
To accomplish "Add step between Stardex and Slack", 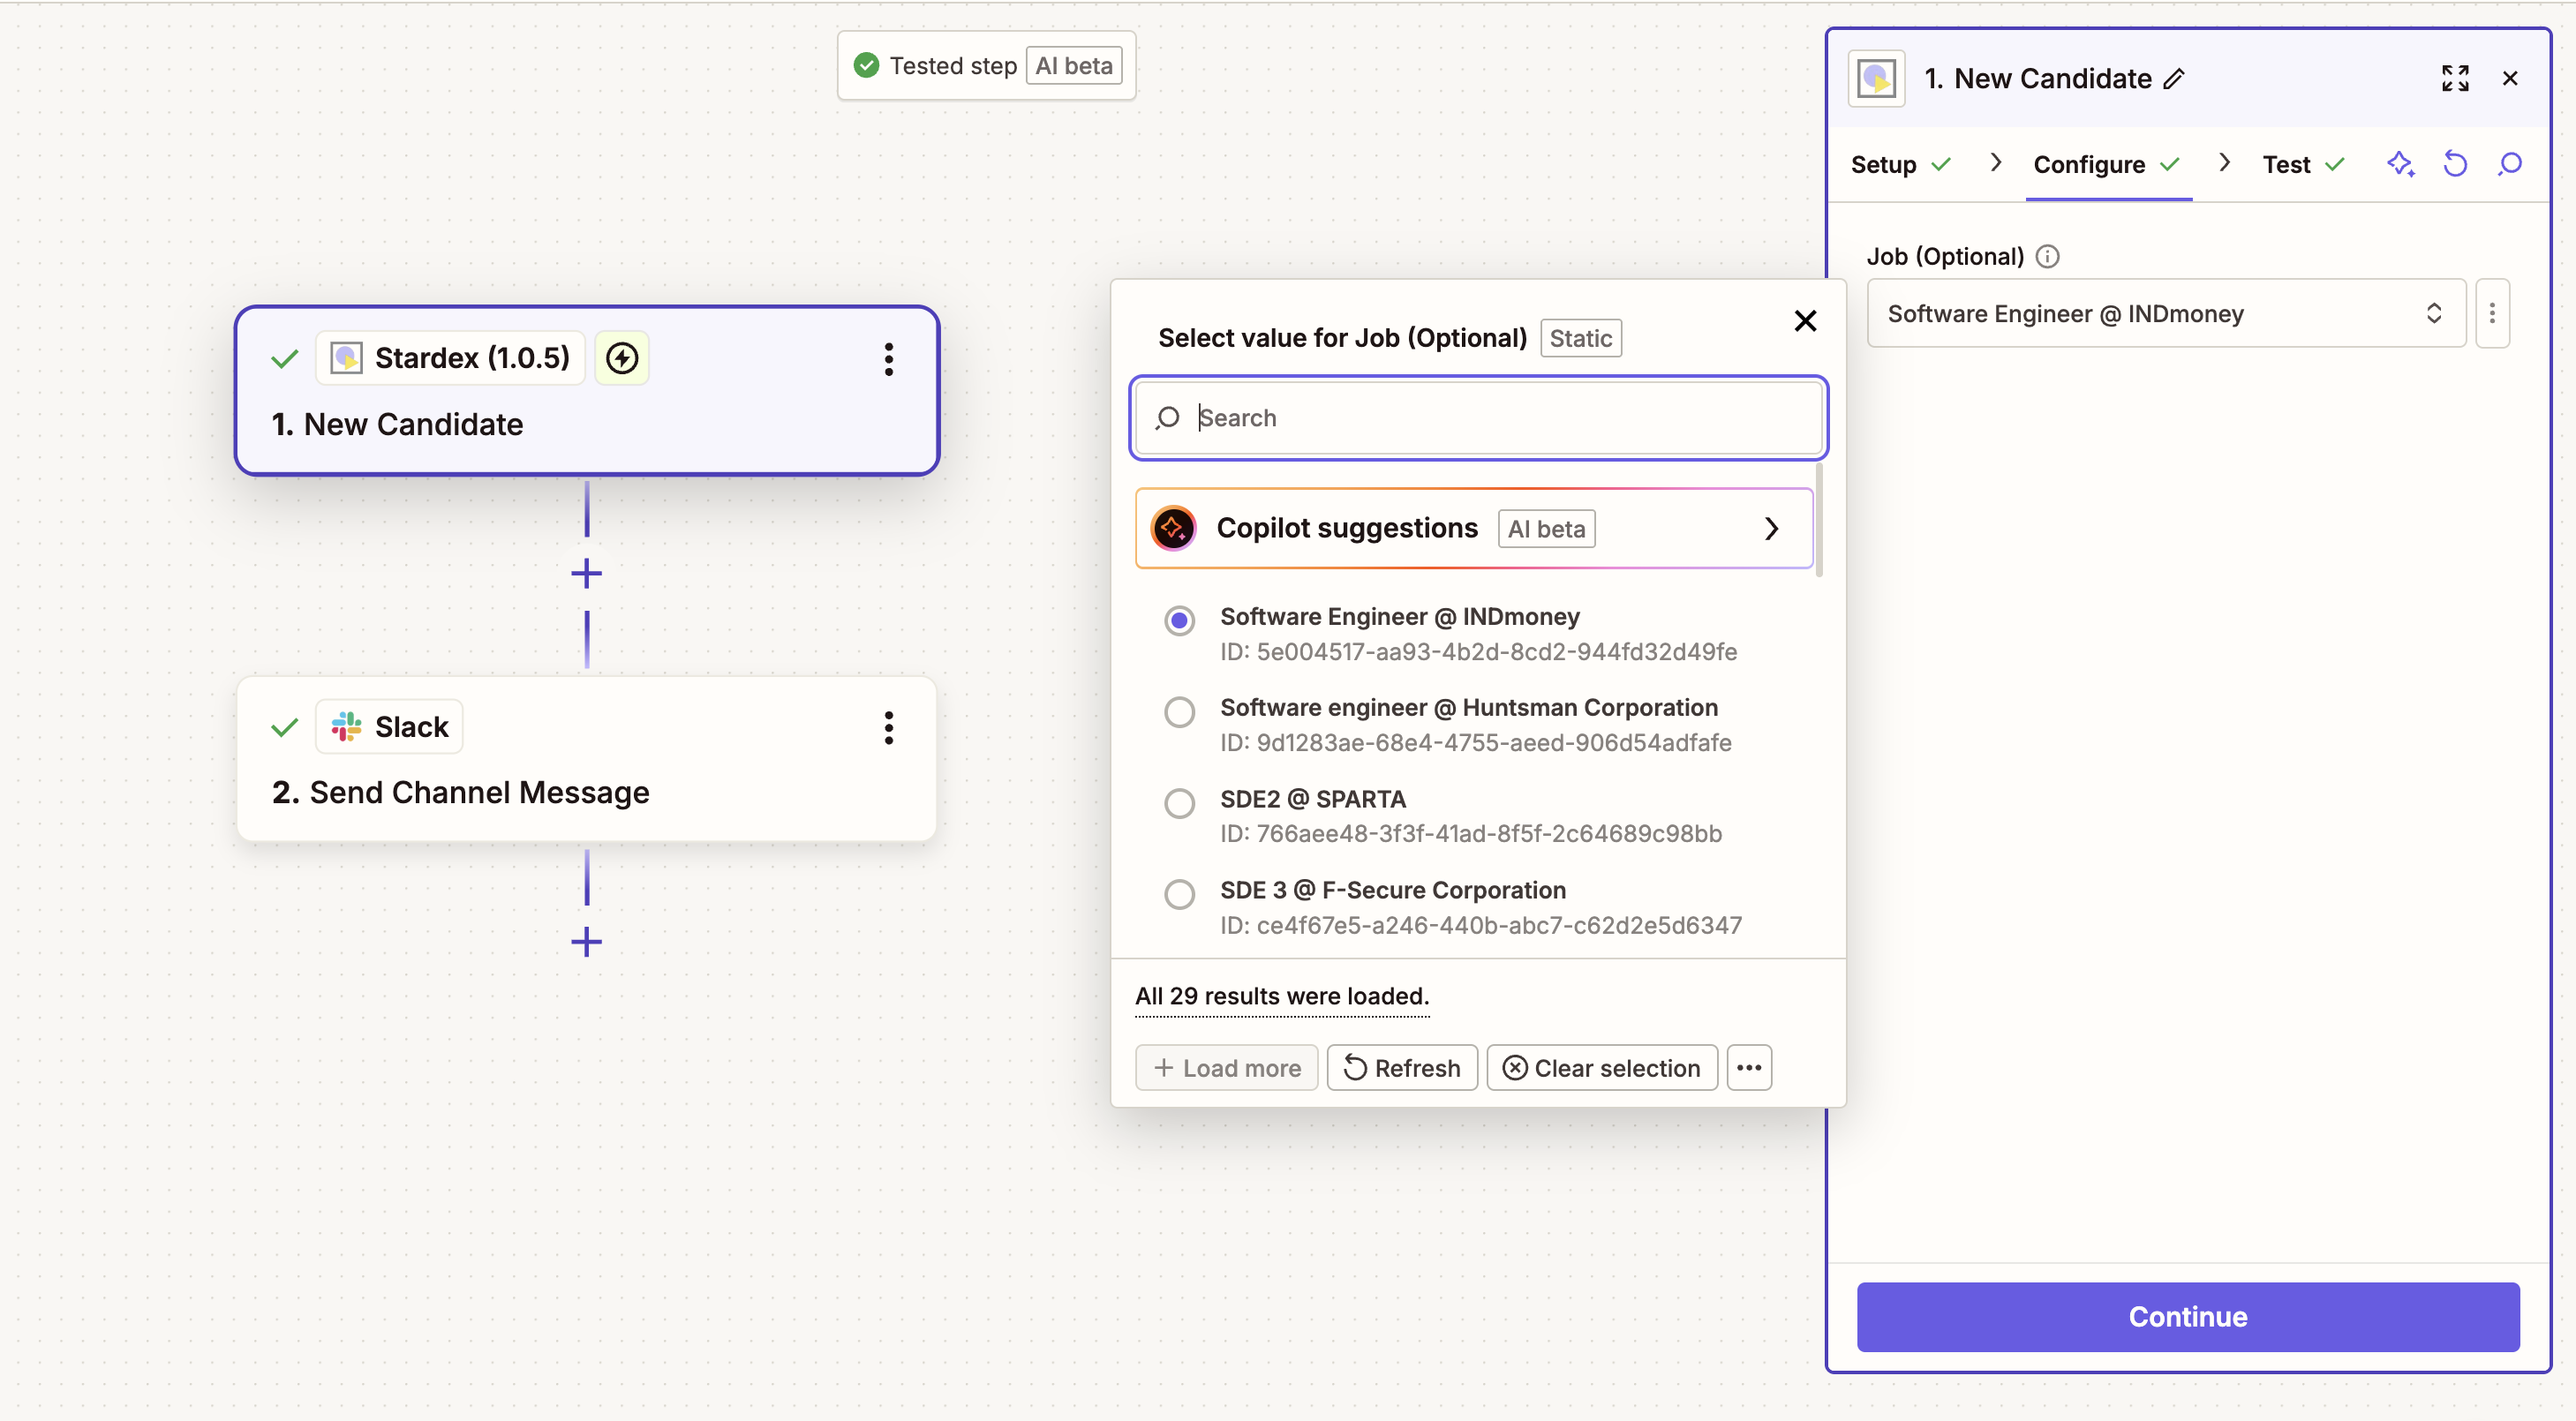I will (x=586, y=574).
